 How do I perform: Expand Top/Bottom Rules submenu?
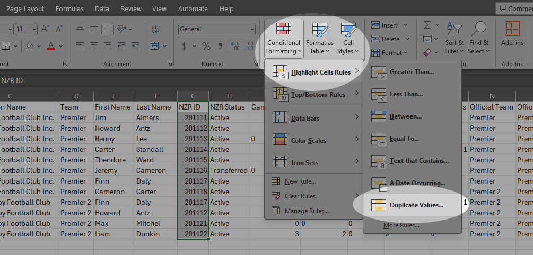click(314, 94)
